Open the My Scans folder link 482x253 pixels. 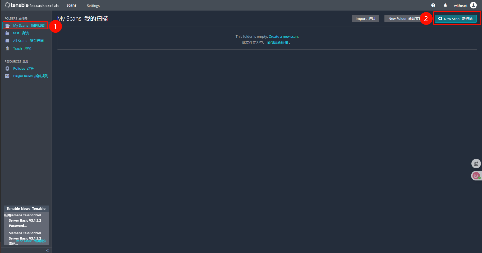click(29, 26)
